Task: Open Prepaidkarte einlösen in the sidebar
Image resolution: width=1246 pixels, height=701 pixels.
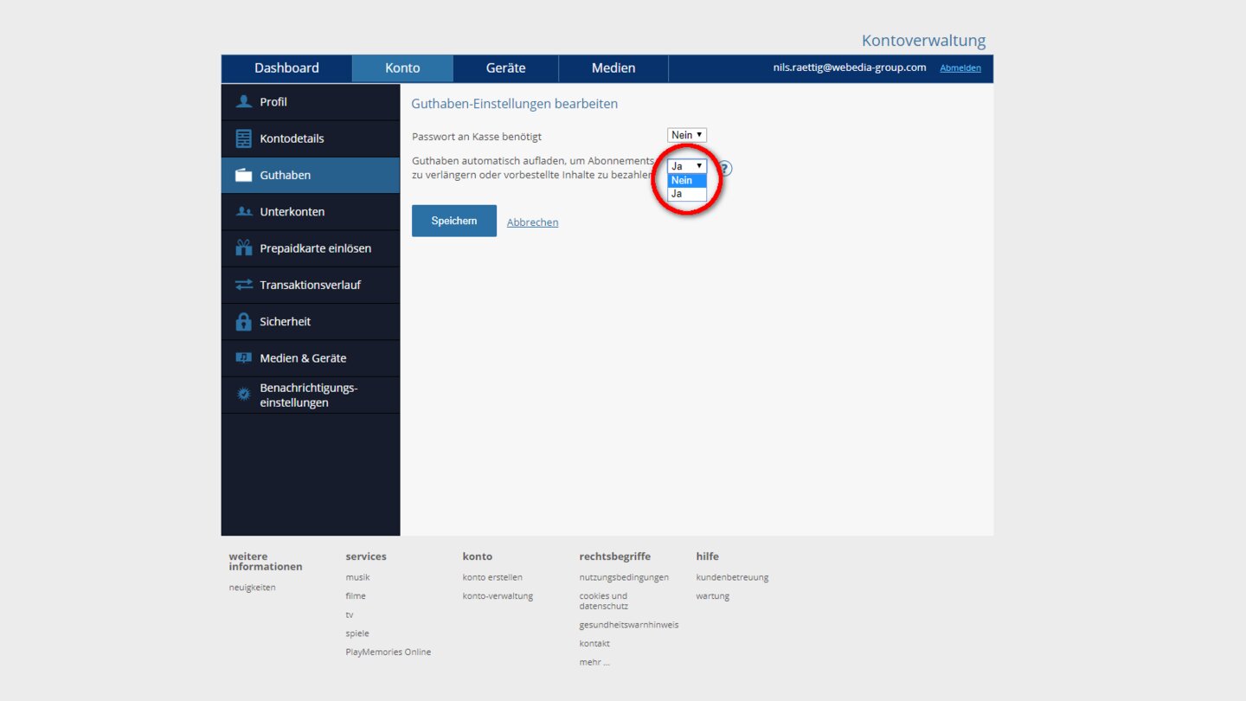Action: [311, 248]
